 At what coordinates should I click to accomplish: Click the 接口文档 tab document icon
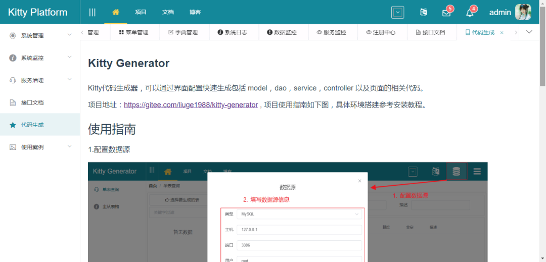pos(418,32)
